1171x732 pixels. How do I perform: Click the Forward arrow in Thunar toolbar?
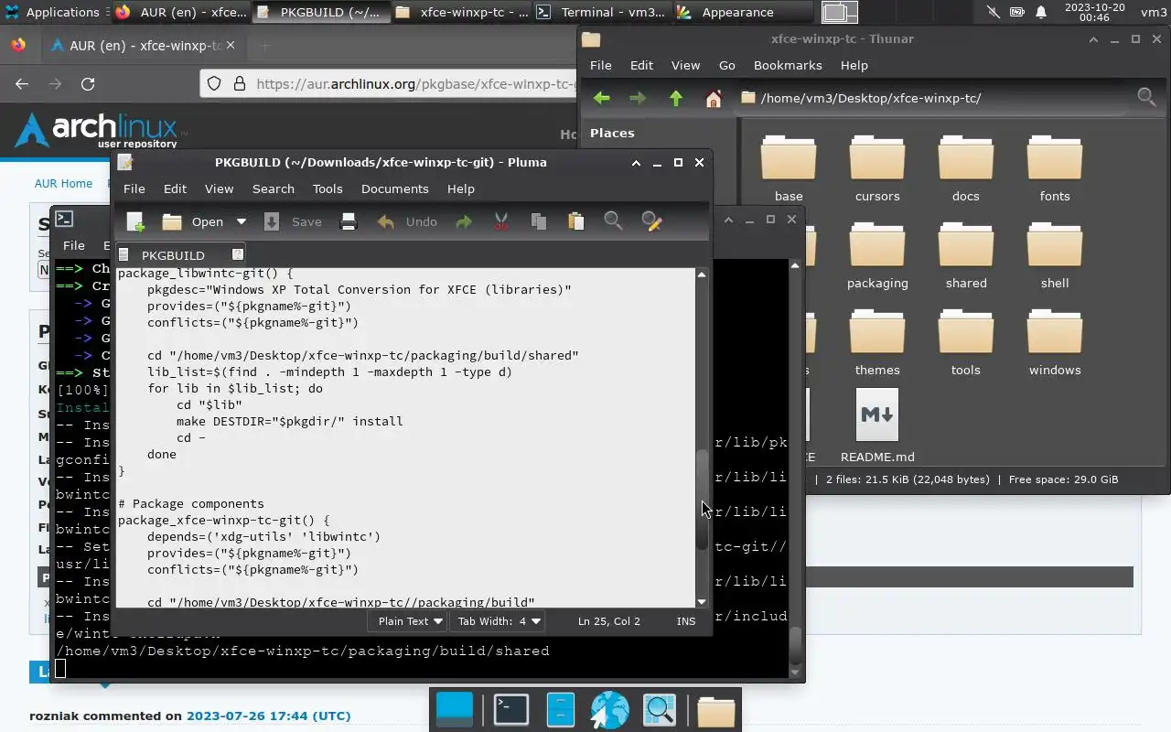pyautogui.click(x=638, y=98)
